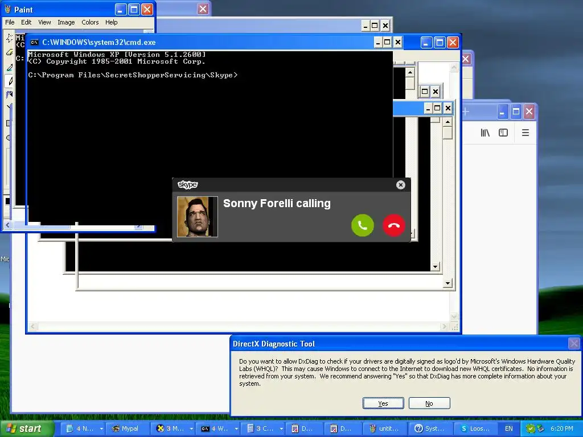The image size is (583, 437).
Task: Click the green shield tray icon
Action: coord(530,428)
